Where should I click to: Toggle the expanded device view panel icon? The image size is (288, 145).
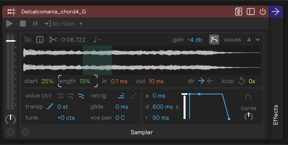coord(250,12)
